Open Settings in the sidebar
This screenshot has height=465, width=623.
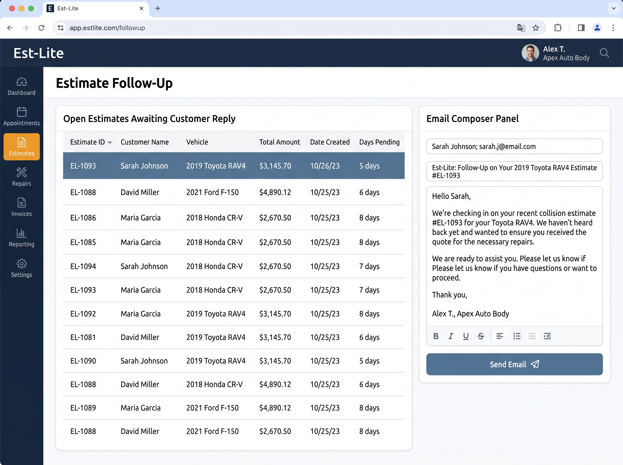tap(22, 268)
